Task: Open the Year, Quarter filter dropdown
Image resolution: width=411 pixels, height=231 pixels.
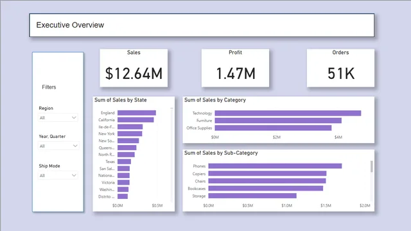Action: pos(58,146)
